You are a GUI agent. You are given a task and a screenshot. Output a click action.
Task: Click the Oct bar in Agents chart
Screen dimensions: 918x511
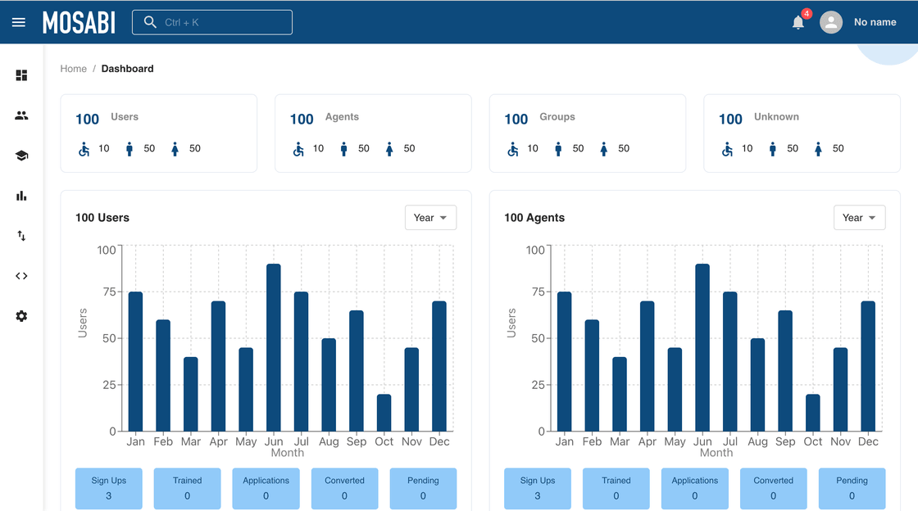[812, 413]
